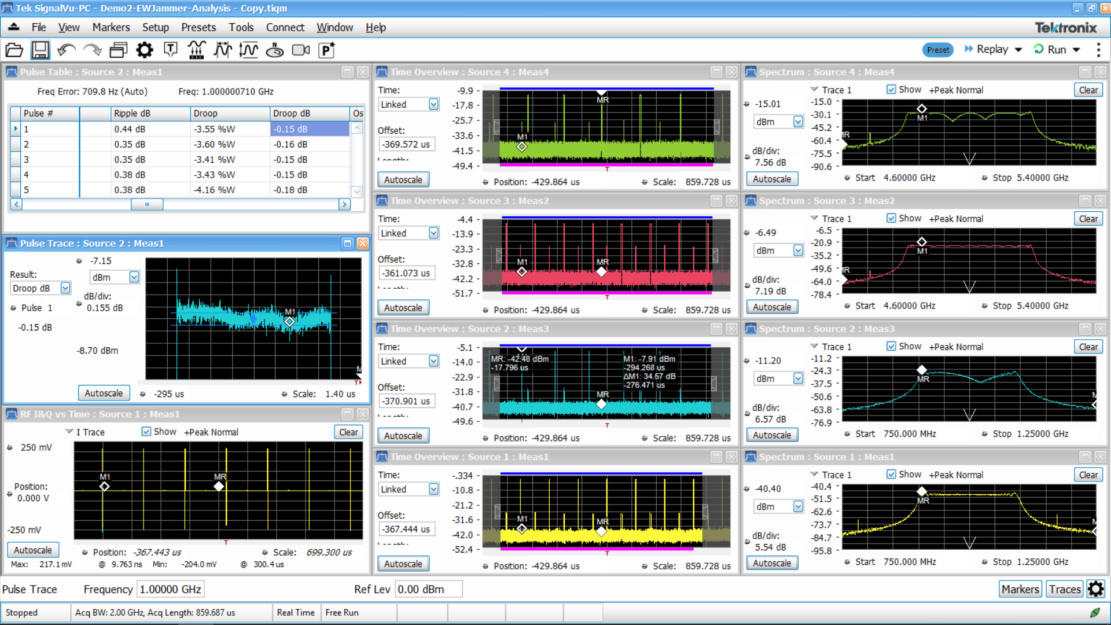Screen dimensions: 1111x625
Task: Select the marker annotation toolbar icon
Action: [170, 50]
